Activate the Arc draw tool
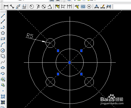The width and height of the screenshot is (131, 108). click(x=3, y=45)
